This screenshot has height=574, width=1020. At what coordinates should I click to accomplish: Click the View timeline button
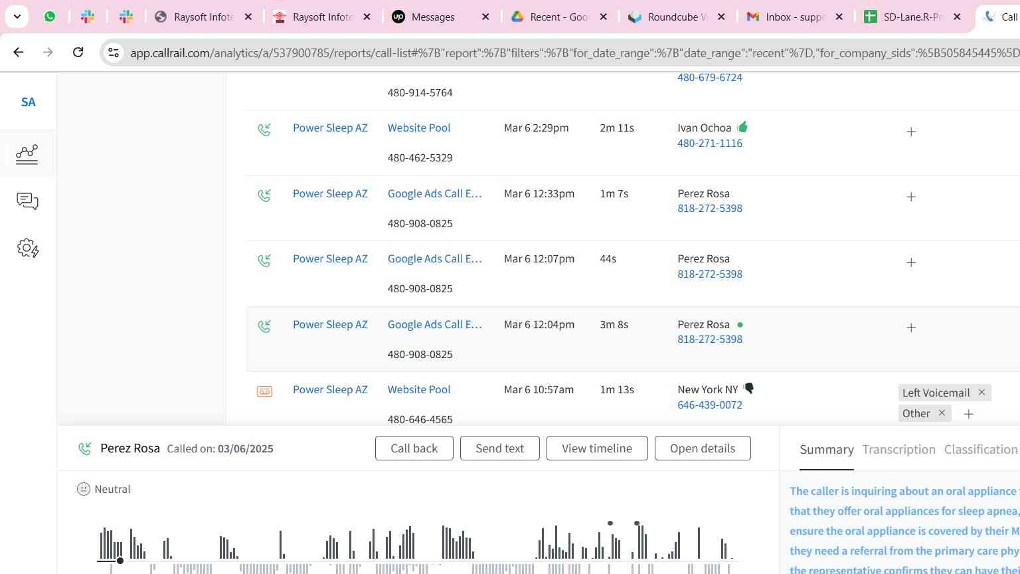click(597, 448)
